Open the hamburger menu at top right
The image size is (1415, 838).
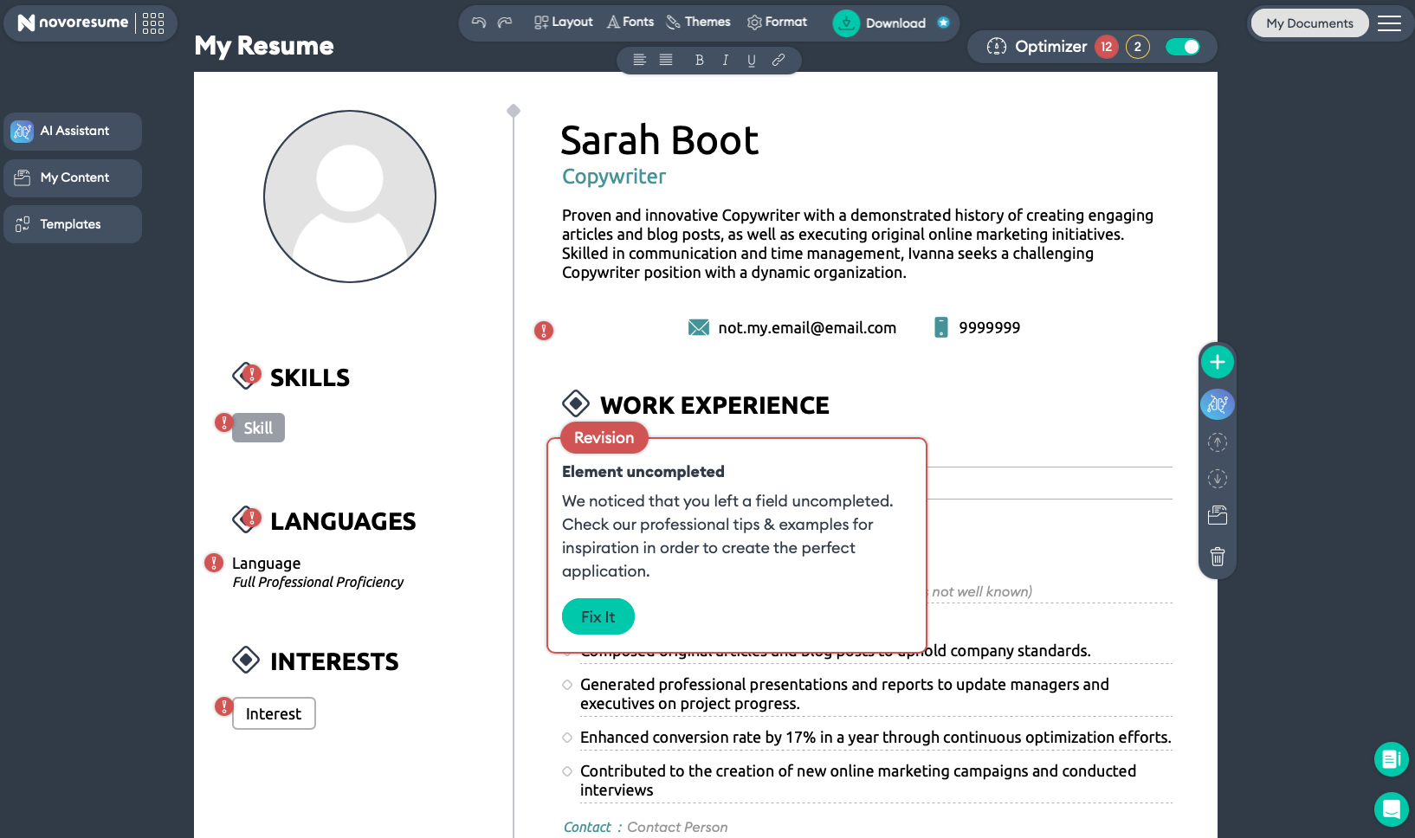point(1389,23)
